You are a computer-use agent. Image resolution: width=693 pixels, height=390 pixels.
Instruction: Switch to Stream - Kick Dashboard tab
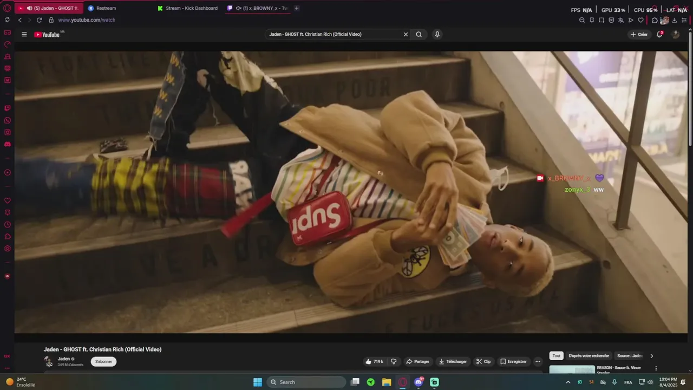pos(188,8)
